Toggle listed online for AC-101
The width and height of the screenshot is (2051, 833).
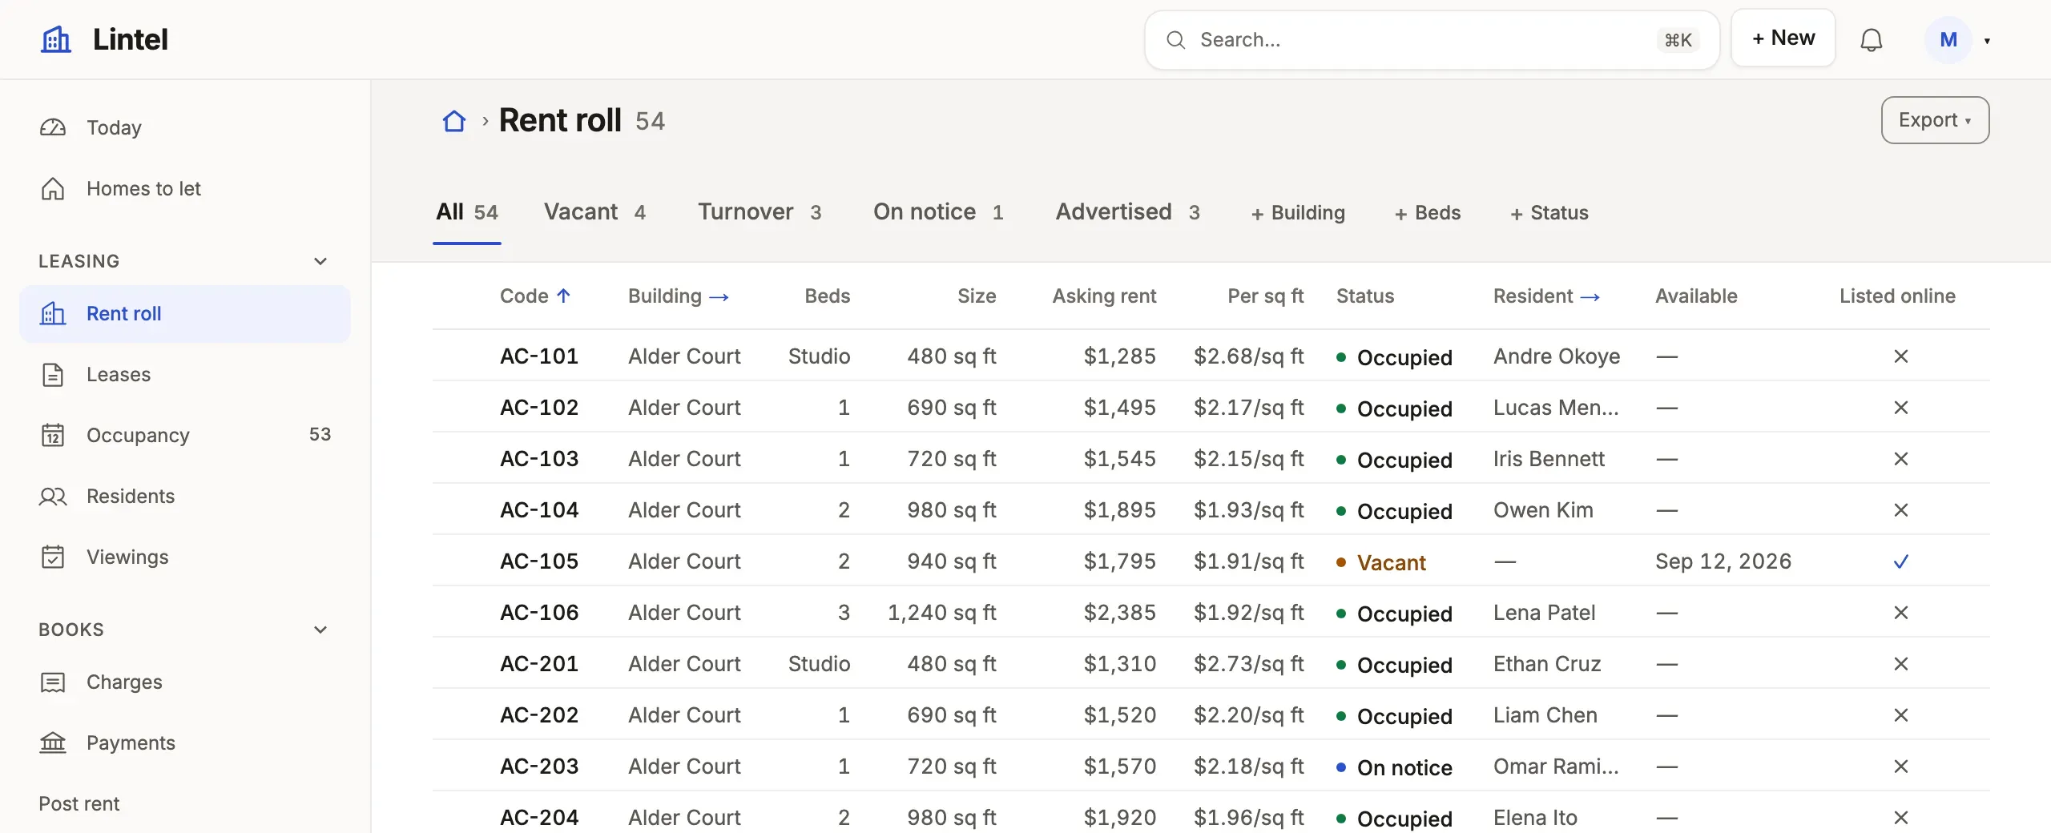click(1900, 356)
